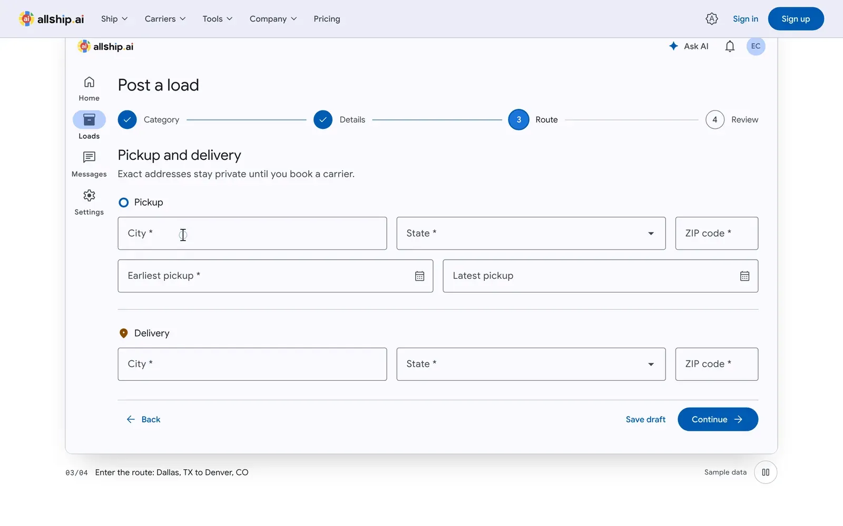Open the Carriers menu
Image resolution: width=843 pixels, height=526 pixels.
click(165, 19)
